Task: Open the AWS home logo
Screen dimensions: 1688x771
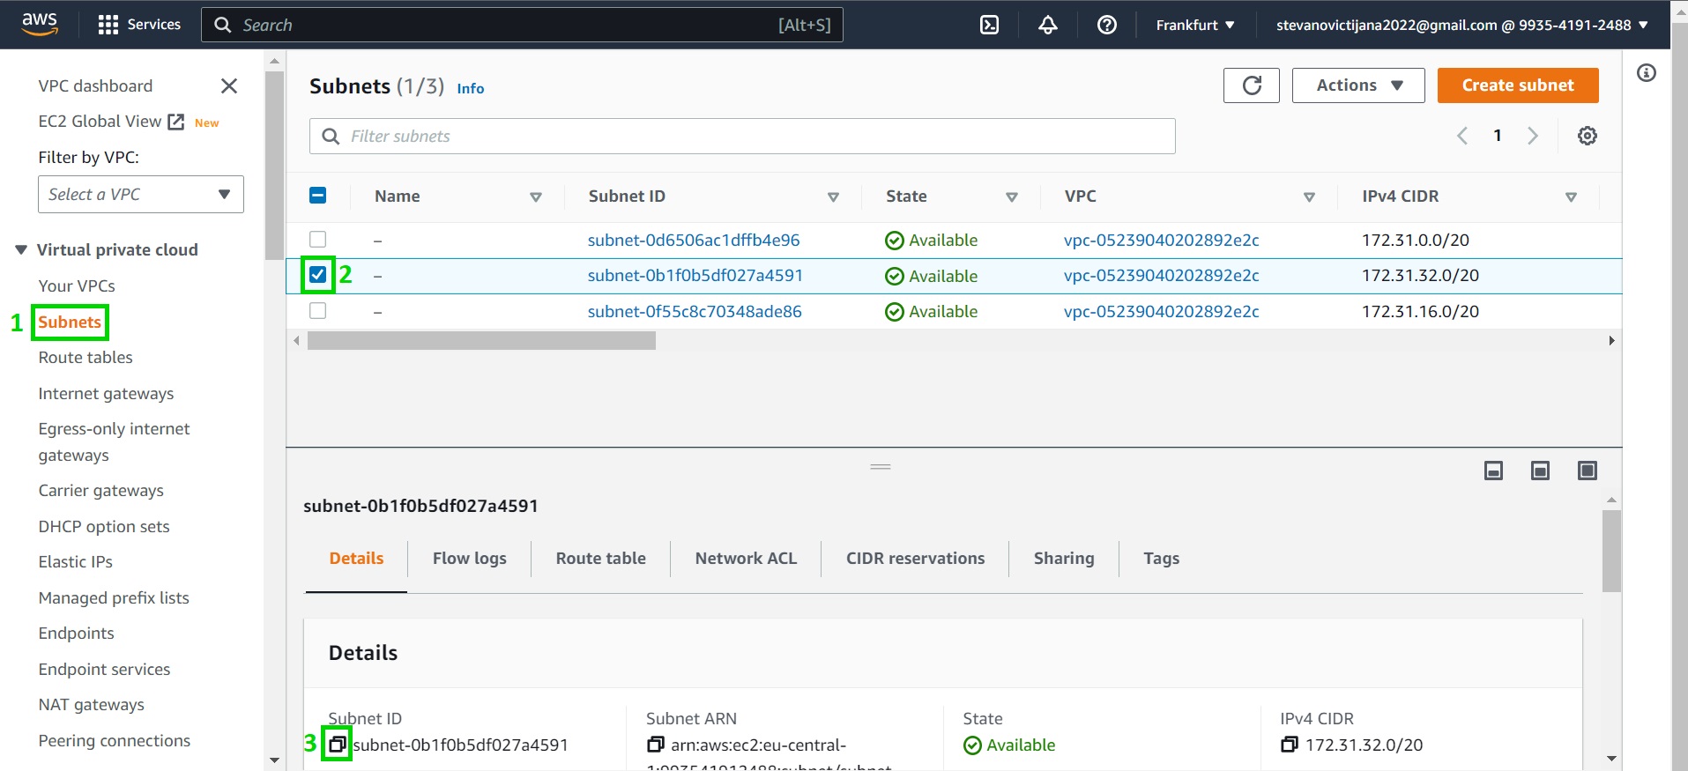Action: click(x=40, y=24)
